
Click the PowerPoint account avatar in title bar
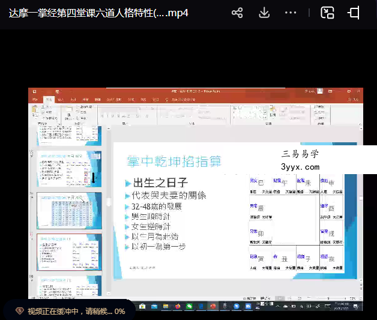(320, 91)
